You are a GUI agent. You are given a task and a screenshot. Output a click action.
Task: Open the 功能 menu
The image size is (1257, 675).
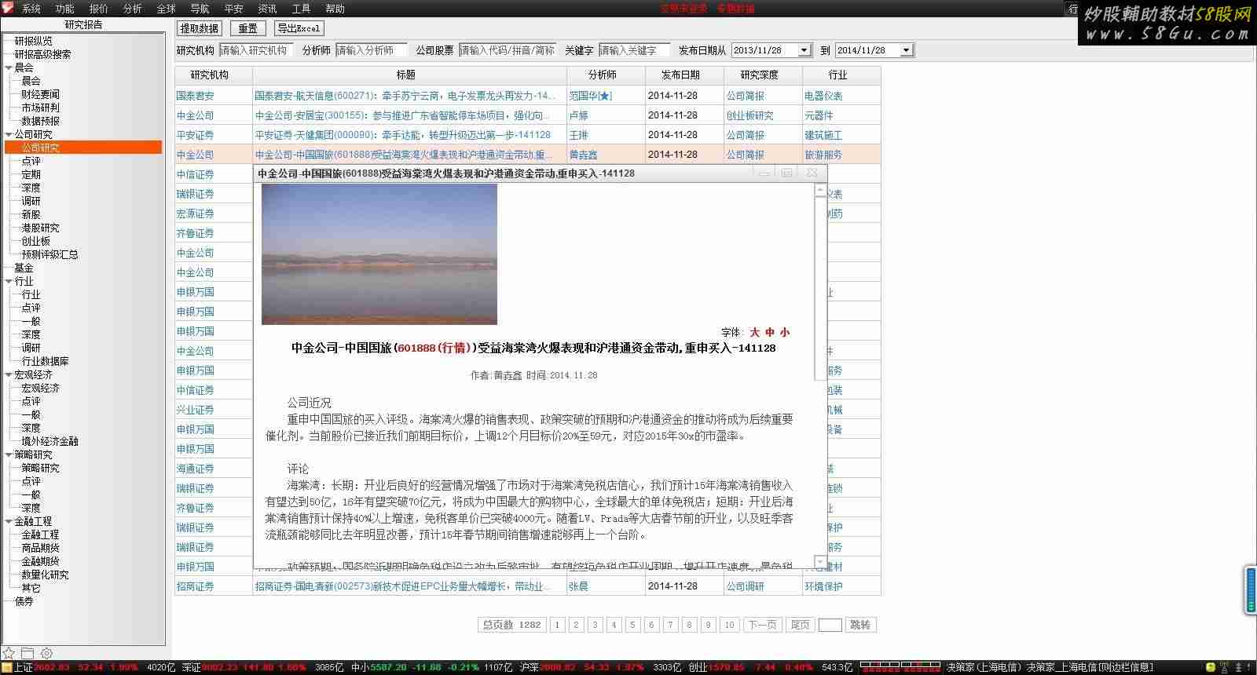tap(64, 9)
